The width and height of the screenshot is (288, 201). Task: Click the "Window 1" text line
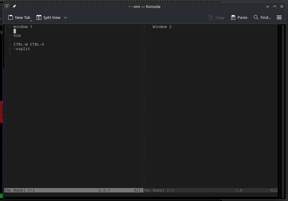click(x=23, y=27)
